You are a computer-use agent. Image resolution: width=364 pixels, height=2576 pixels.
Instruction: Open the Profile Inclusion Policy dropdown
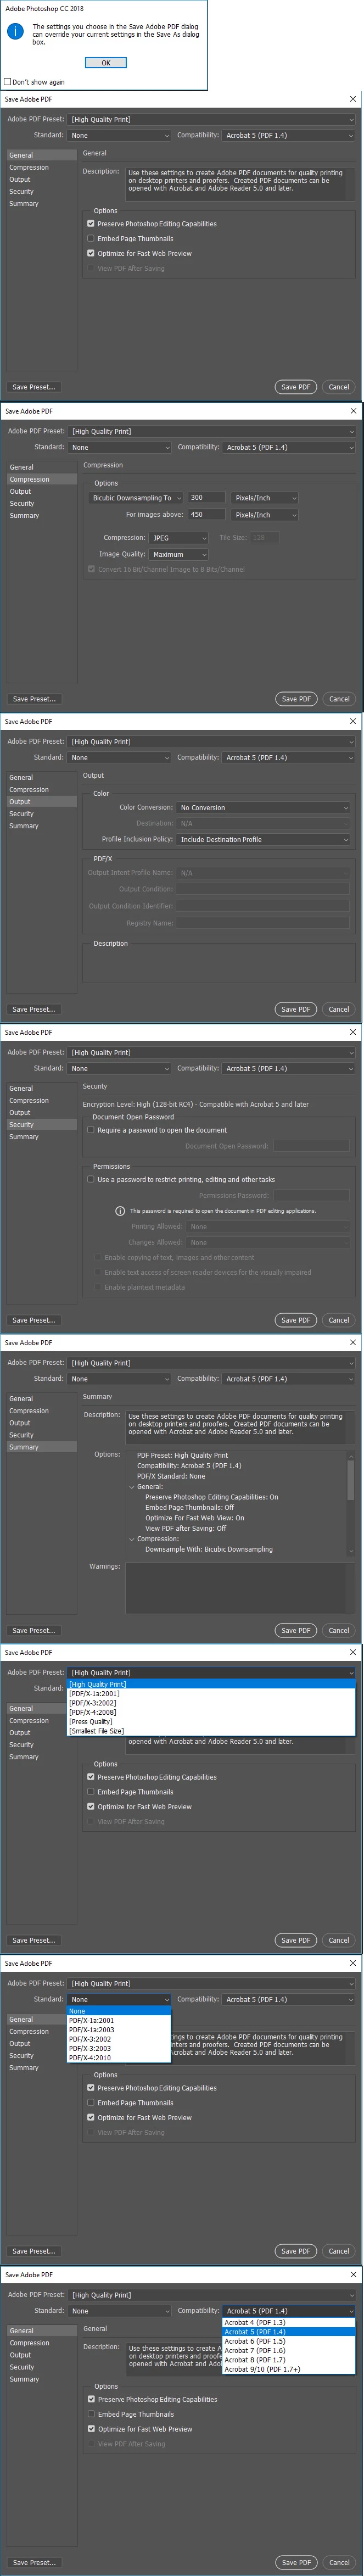pos(264,839)
